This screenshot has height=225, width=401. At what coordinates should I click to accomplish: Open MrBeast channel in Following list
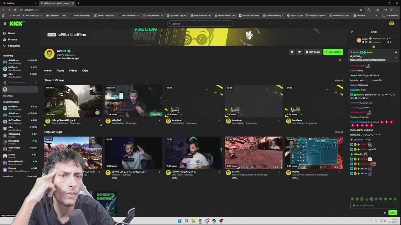pyautogui.click(x=20, y=68)
